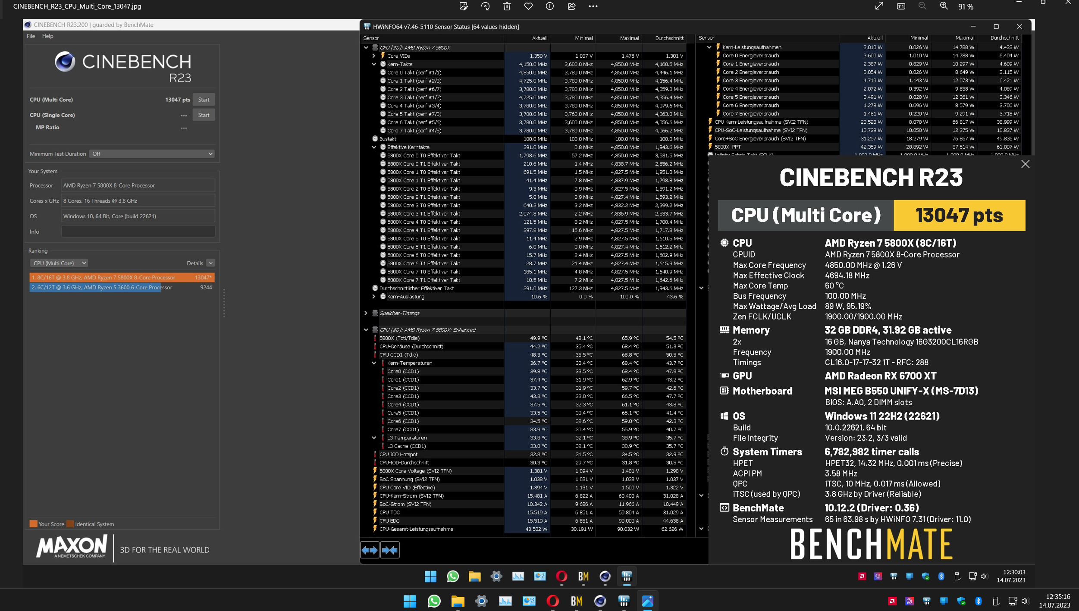Toggle the 1:1 actual size view
This screenshot has width=1079, height=611.
(x=901, y=6)
